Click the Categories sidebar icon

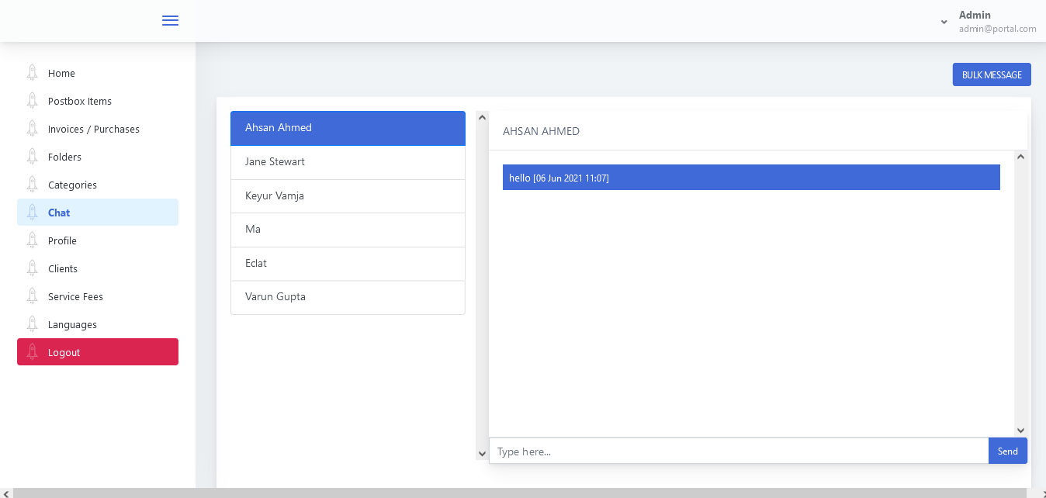[32, 183]
